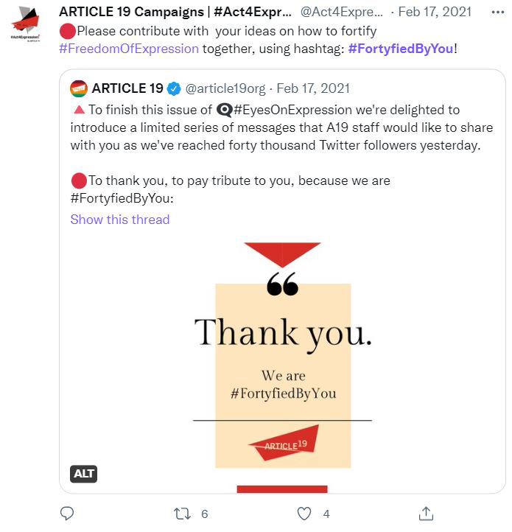The height and width of the screenshot is (532, 512).
Task: Click the ARTICLE 19 name in the quoted tweet
Action: point(127,89)
